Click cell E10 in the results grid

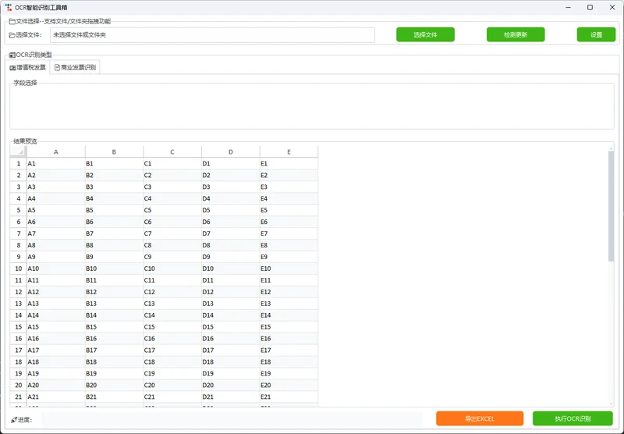289,269
